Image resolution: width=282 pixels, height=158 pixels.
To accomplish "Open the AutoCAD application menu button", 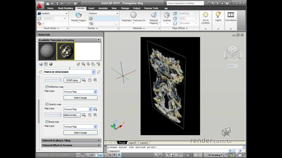I will 40,5.
